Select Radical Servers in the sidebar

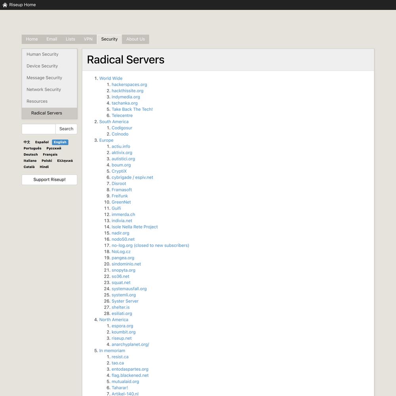[x=49, y=113]
